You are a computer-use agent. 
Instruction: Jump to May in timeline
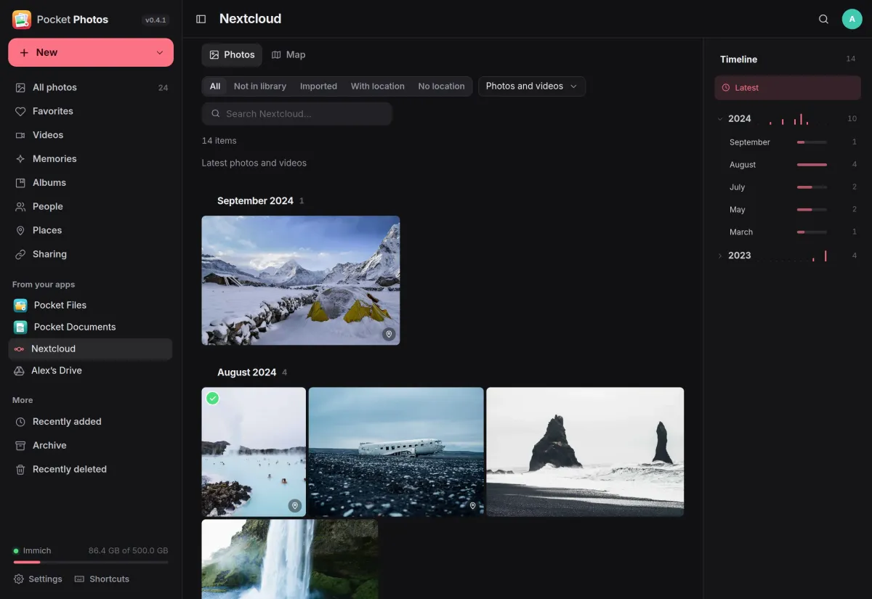[x=787, y=210]
